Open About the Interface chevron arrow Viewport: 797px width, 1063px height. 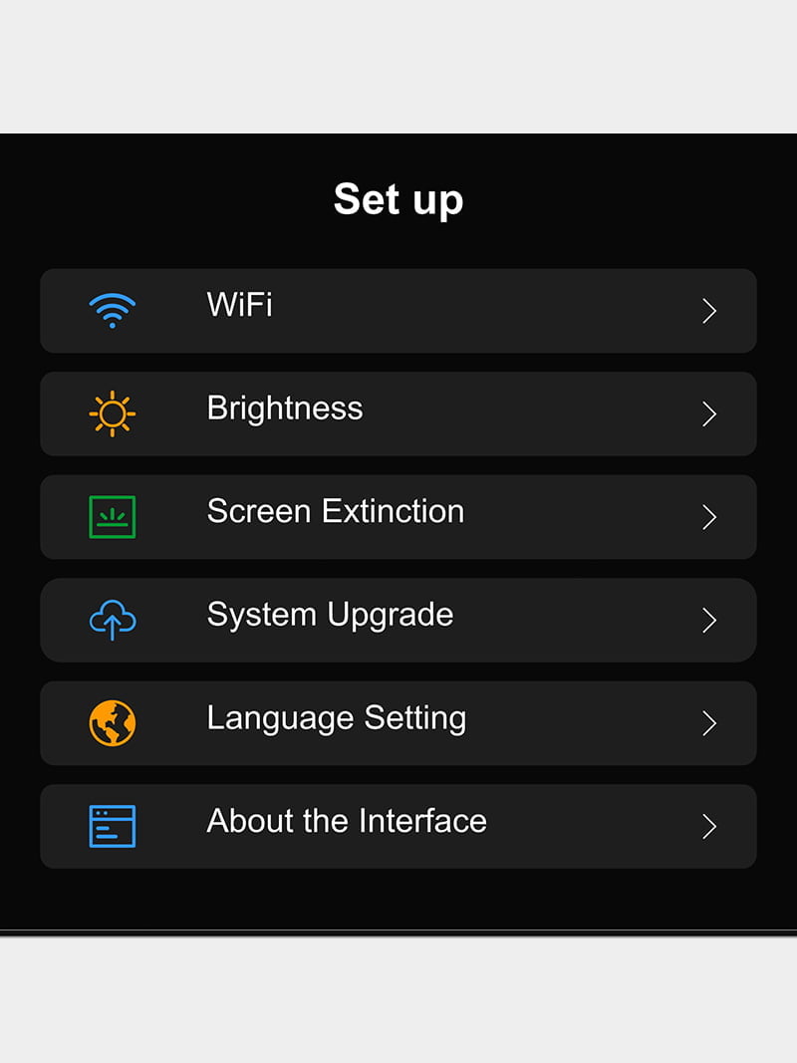pos(709,827)
